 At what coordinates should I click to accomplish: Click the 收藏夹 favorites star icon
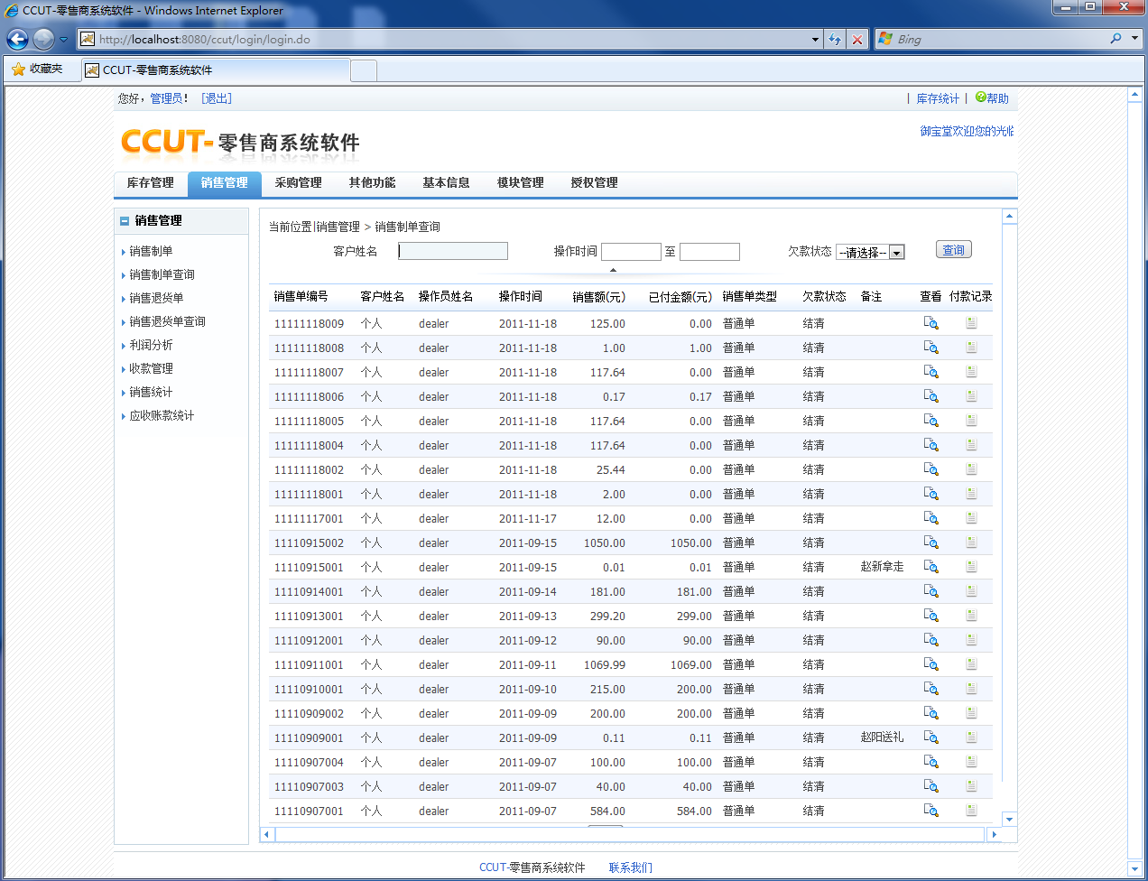click(18, 70)
